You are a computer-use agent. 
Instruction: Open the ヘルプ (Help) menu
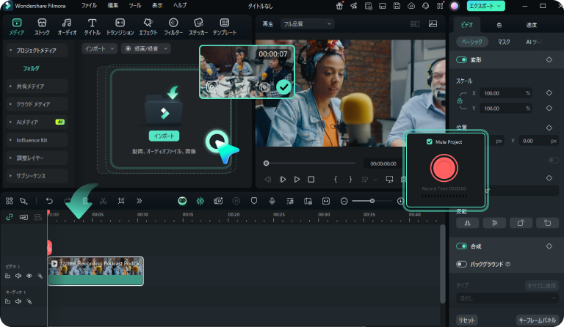[180, 6]
